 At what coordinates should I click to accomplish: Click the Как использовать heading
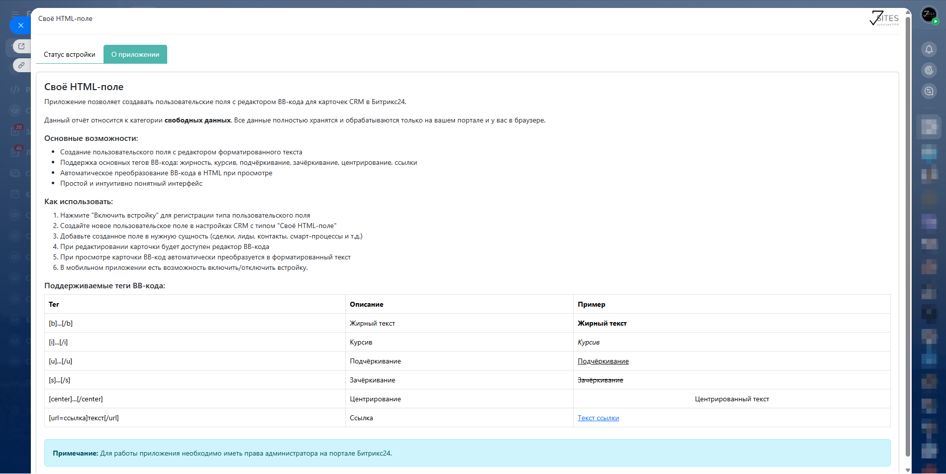[x=79, y=202]
